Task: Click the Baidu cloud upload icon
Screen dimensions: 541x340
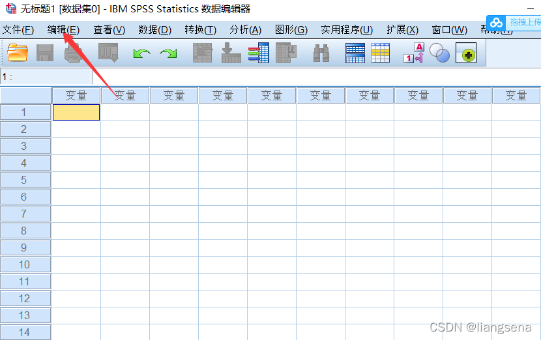Action: pos(497,23)
